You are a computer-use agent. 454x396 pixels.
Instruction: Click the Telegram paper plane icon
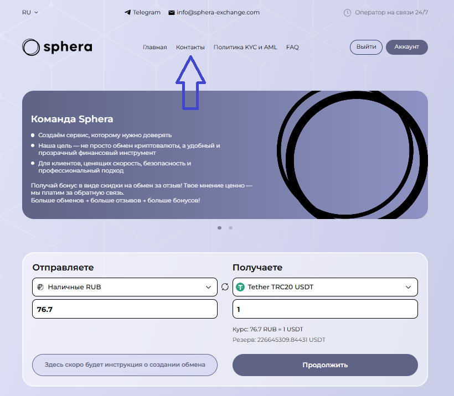(x=127, y=12)
